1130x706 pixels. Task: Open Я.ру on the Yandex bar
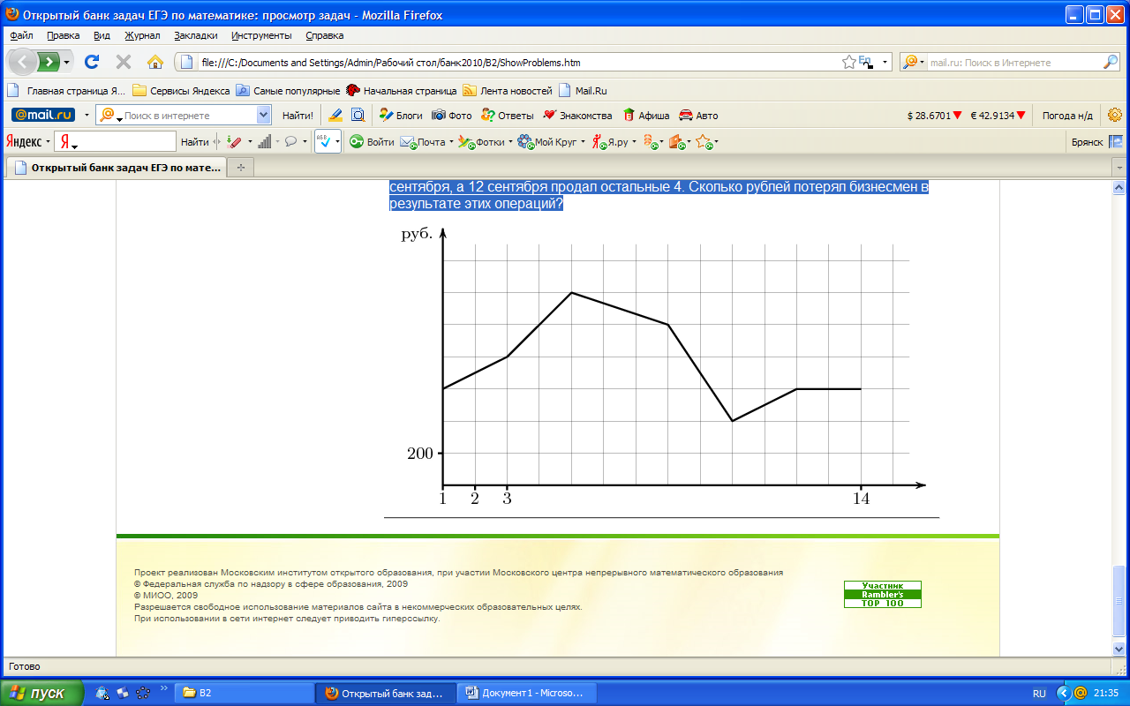click(x=610, y=141)
